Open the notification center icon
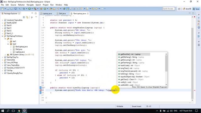Viewport: 201px width, 113px height. (x=196, y=111)
